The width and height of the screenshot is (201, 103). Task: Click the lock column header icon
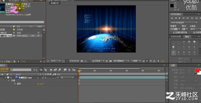tap(2, 74)
